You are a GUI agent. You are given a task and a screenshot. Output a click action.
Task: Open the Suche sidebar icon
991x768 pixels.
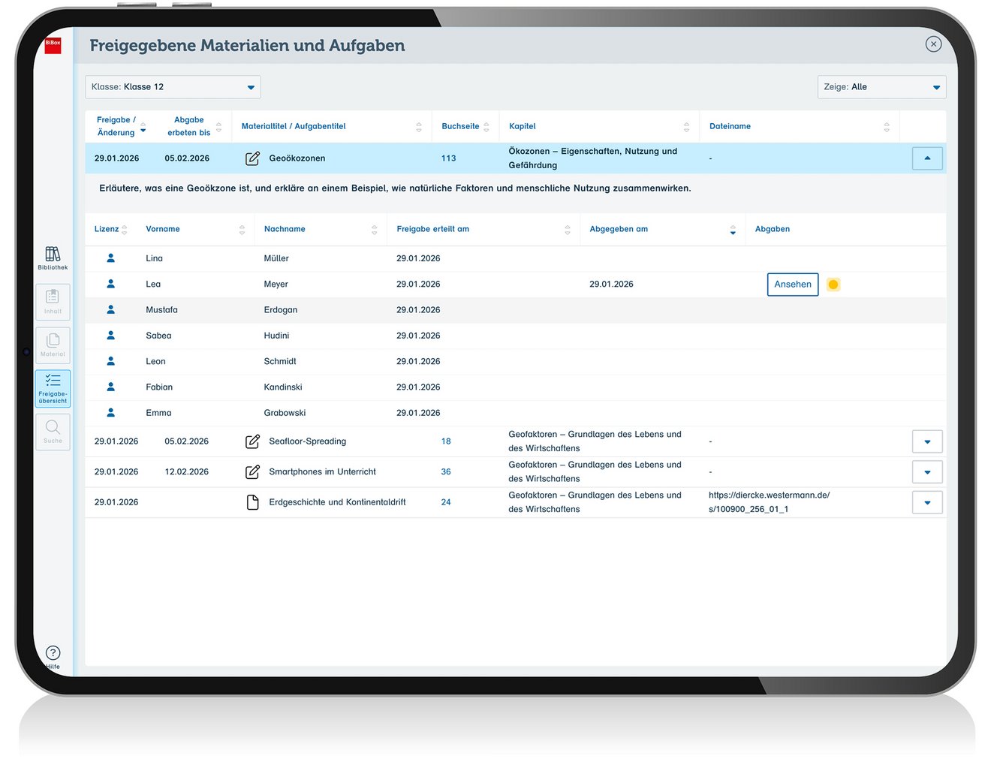[53, 432]
